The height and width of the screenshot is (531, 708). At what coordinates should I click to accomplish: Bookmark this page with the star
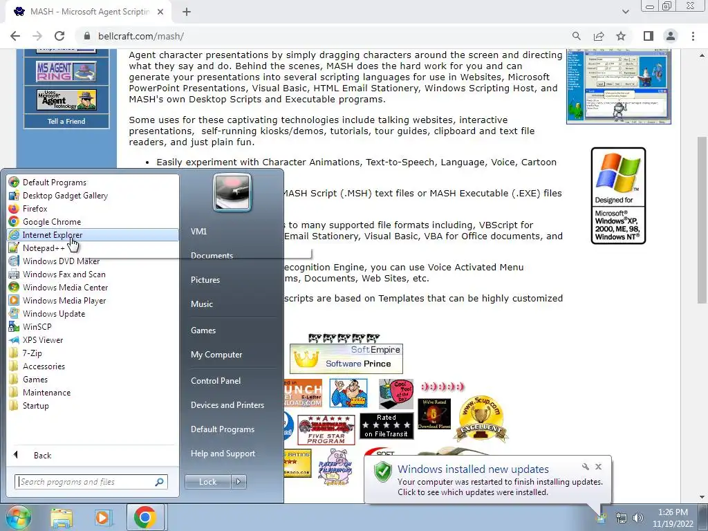click(x=621, y=36)
